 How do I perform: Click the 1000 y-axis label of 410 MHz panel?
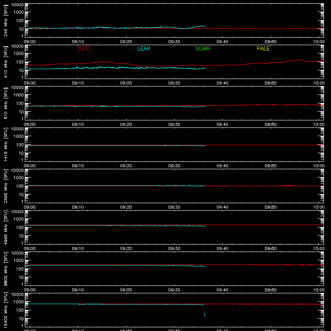19,54
